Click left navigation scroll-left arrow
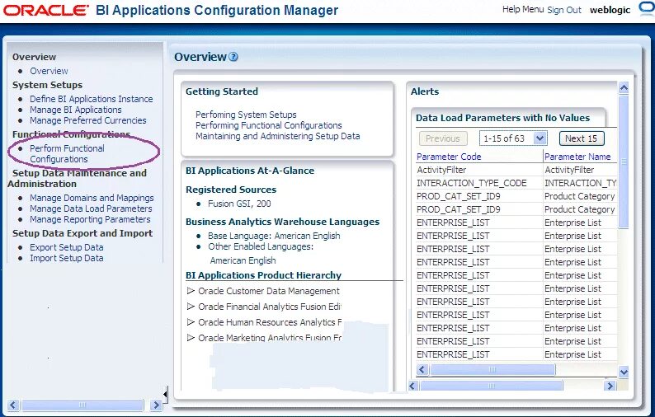 pyautogui.click(x=13, y=405)
